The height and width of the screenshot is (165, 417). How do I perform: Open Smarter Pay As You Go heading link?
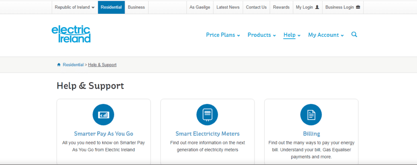pos(103,133)
